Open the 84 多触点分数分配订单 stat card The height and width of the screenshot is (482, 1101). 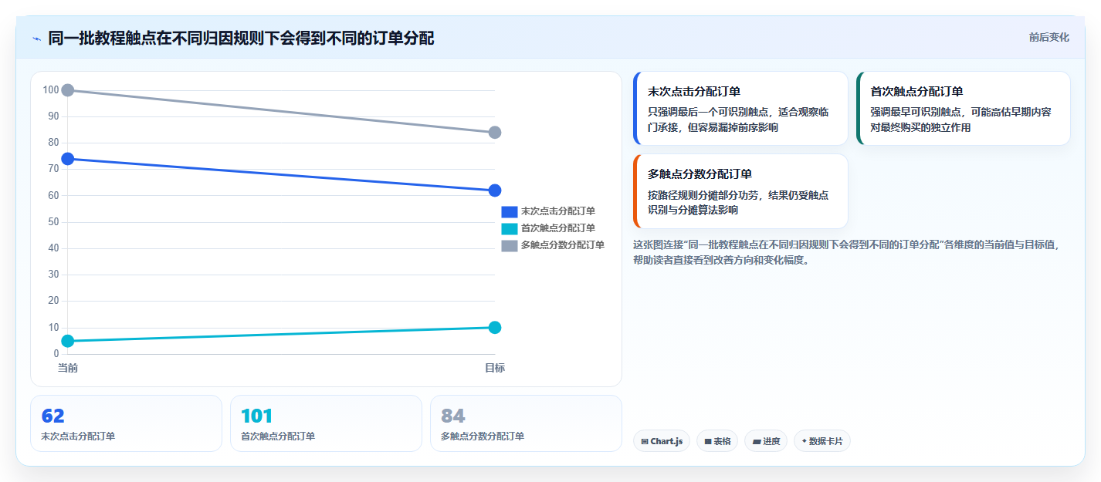(x=526, y=423)
